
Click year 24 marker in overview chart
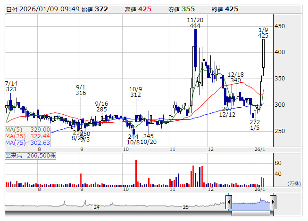[96, 207]
